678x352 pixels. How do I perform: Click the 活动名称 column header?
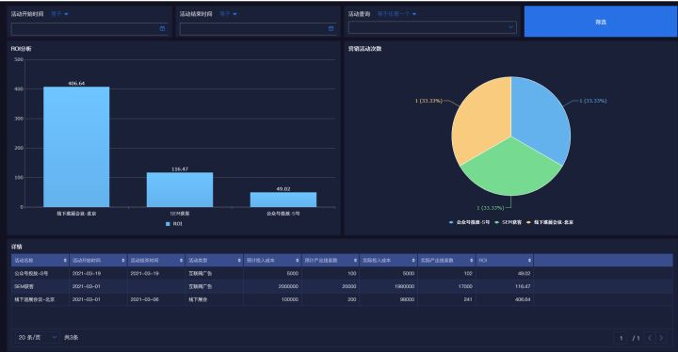(40, 261)
